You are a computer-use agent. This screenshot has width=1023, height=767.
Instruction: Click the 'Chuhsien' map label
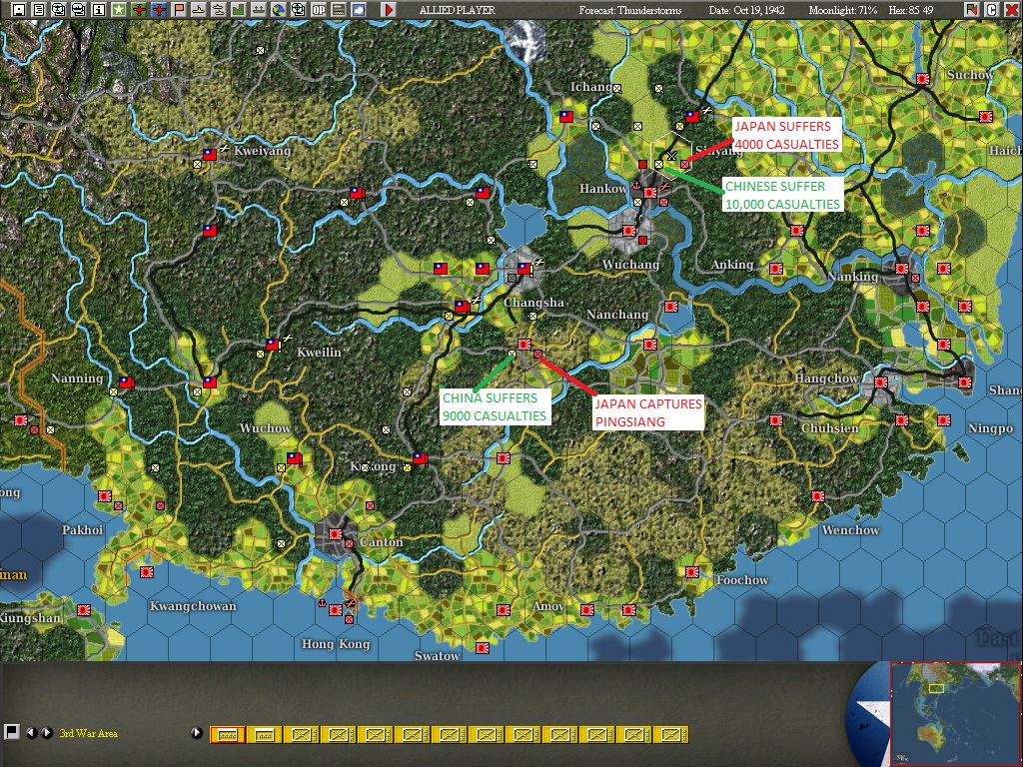pos(830,428)
